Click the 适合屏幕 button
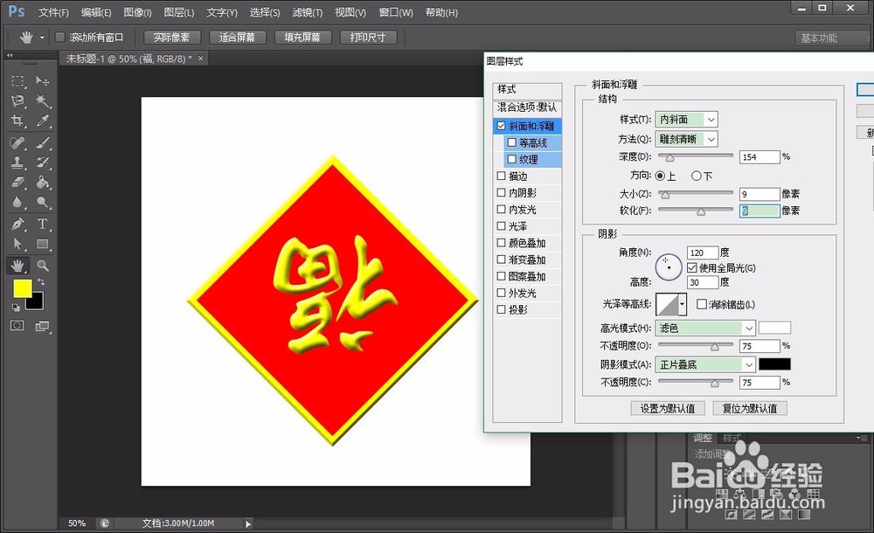 coord(239,37)
